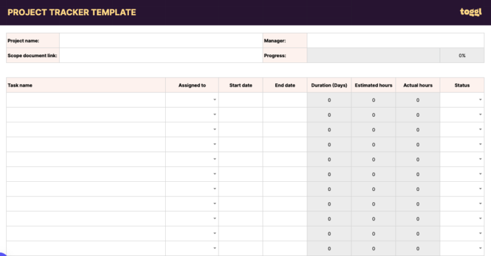491x256 pixels.
Task: Click the Duration (Days) column header
Action: (329, 85)
